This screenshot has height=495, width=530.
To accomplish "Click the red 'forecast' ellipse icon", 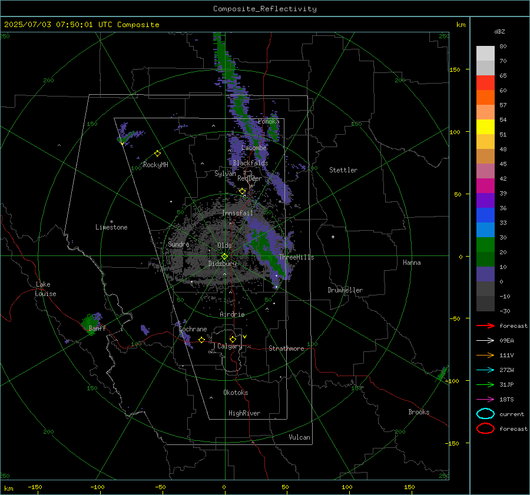I will pos(485,428).
